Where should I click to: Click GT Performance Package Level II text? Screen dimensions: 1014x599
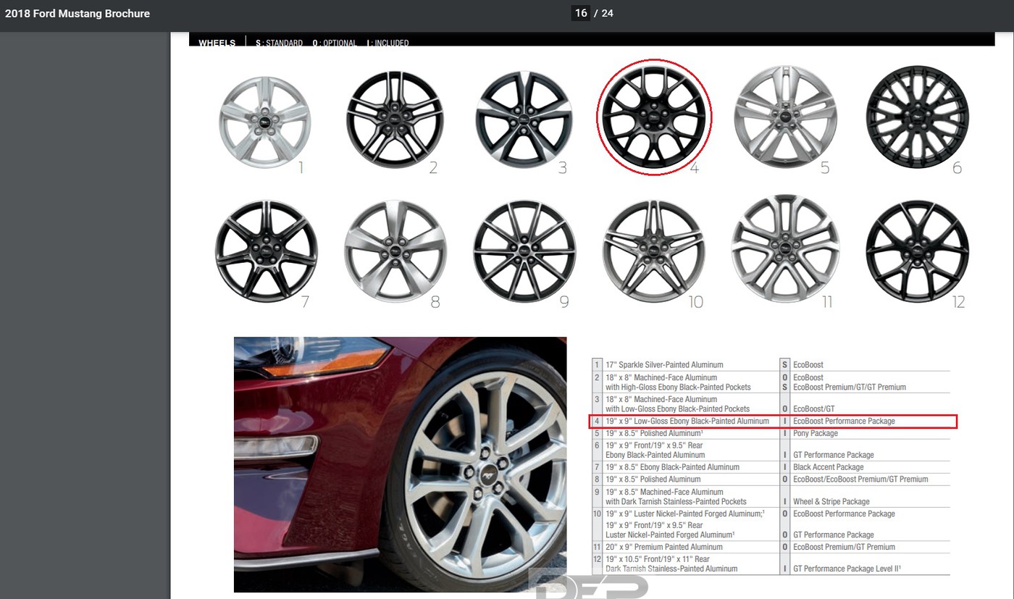847,569
